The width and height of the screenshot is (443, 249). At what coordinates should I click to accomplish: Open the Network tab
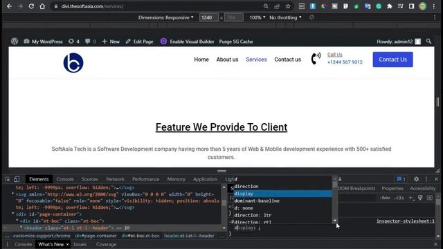(x=116, y=179)
